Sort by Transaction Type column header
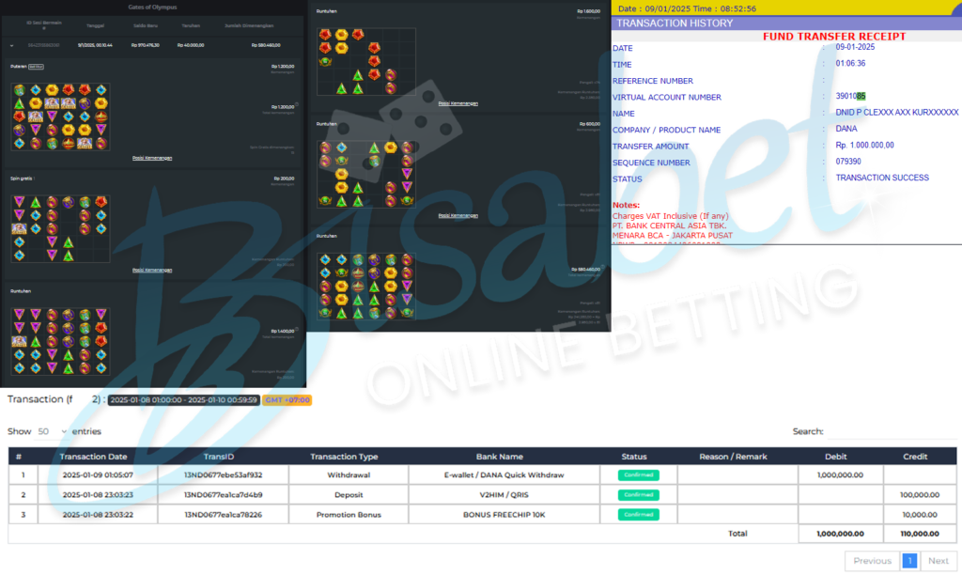 pyautogui.click(x=344, y=457)
